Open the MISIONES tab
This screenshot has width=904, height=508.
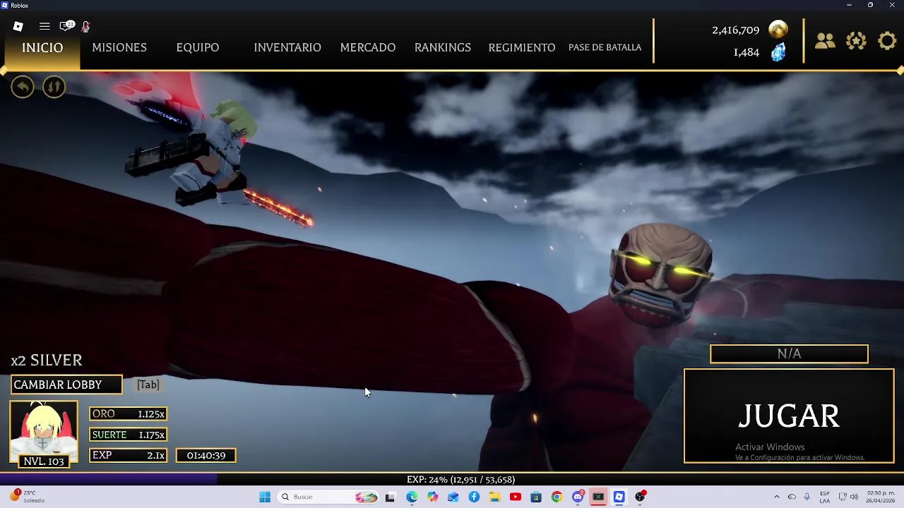[x=119, y=47]
